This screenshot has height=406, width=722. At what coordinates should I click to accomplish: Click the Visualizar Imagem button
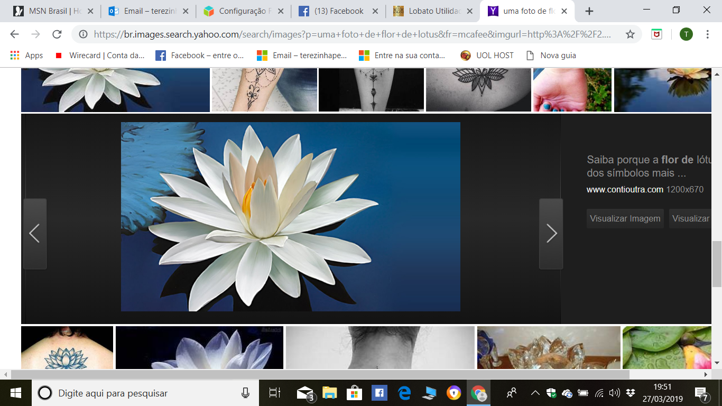625,218
